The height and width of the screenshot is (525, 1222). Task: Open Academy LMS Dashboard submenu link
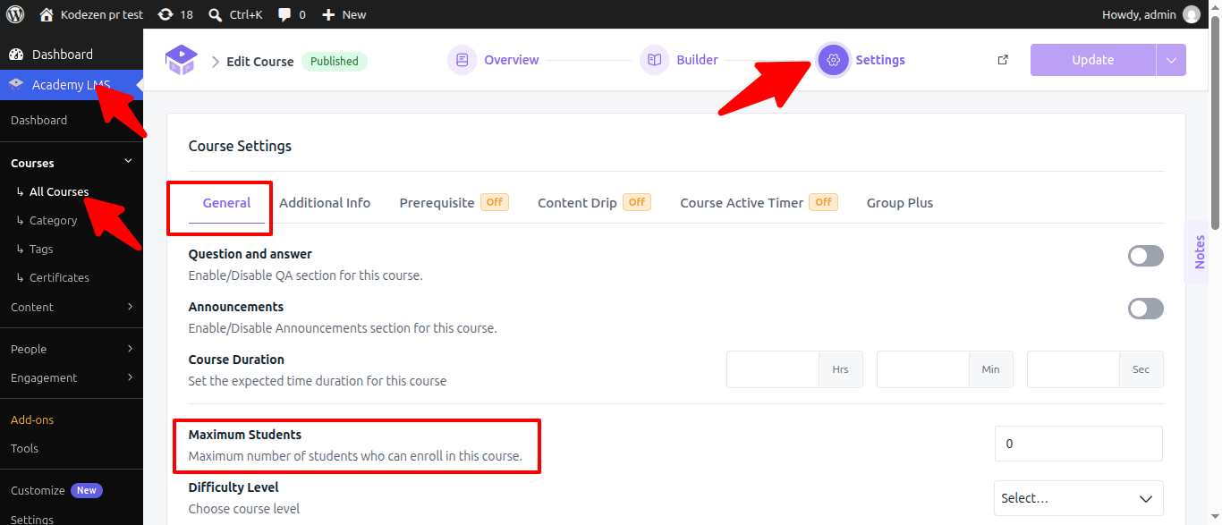[x=38, y=120]
